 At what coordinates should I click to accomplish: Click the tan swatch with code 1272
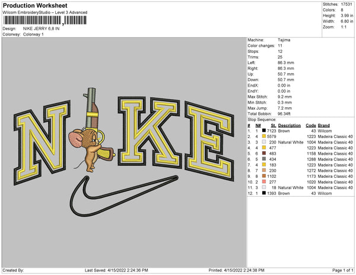click(x=264, y=170)
